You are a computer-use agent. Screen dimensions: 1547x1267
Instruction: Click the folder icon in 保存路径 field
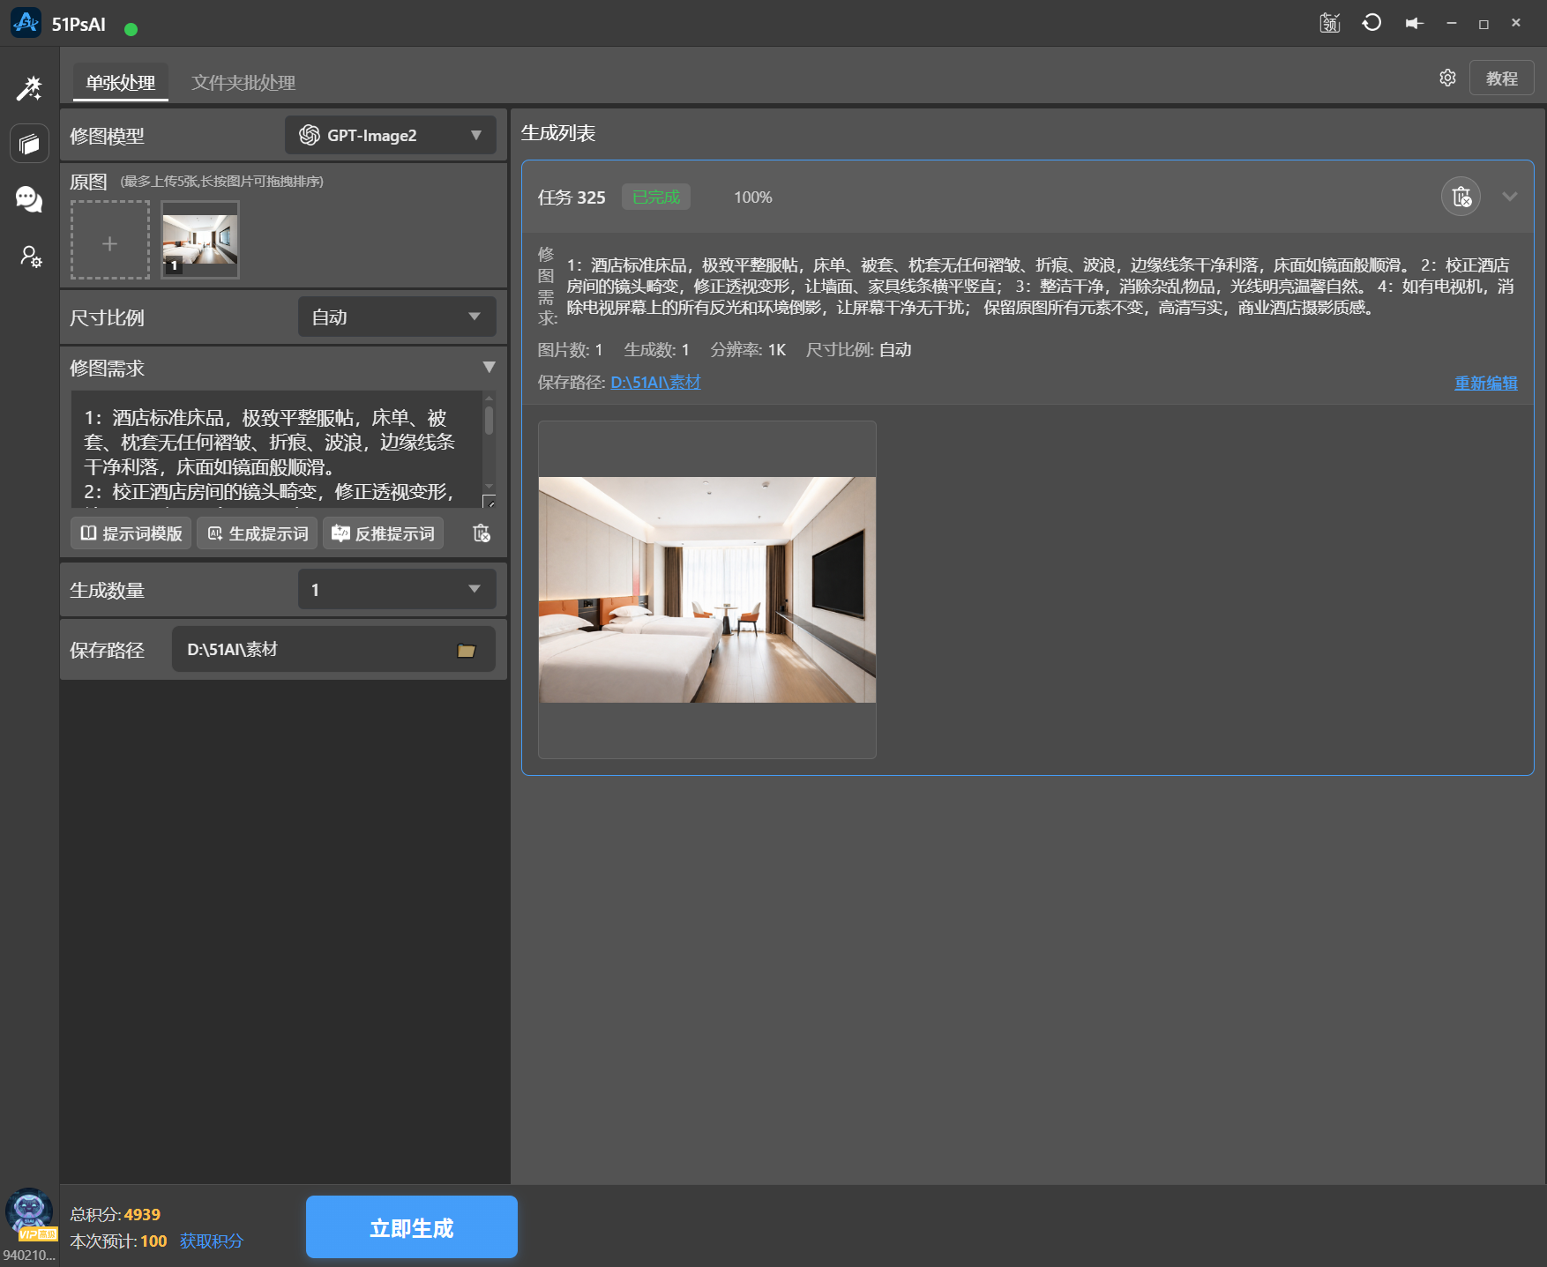coord(467,651)
